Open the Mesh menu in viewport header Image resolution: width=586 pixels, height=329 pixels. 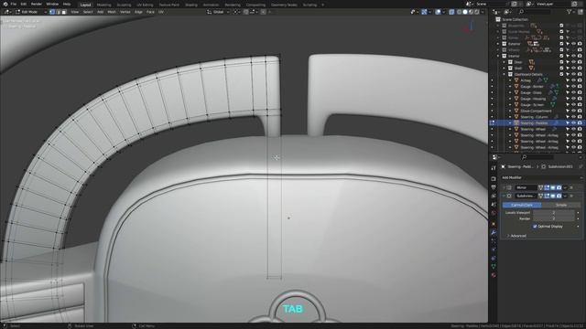click(x=112, y=12)
